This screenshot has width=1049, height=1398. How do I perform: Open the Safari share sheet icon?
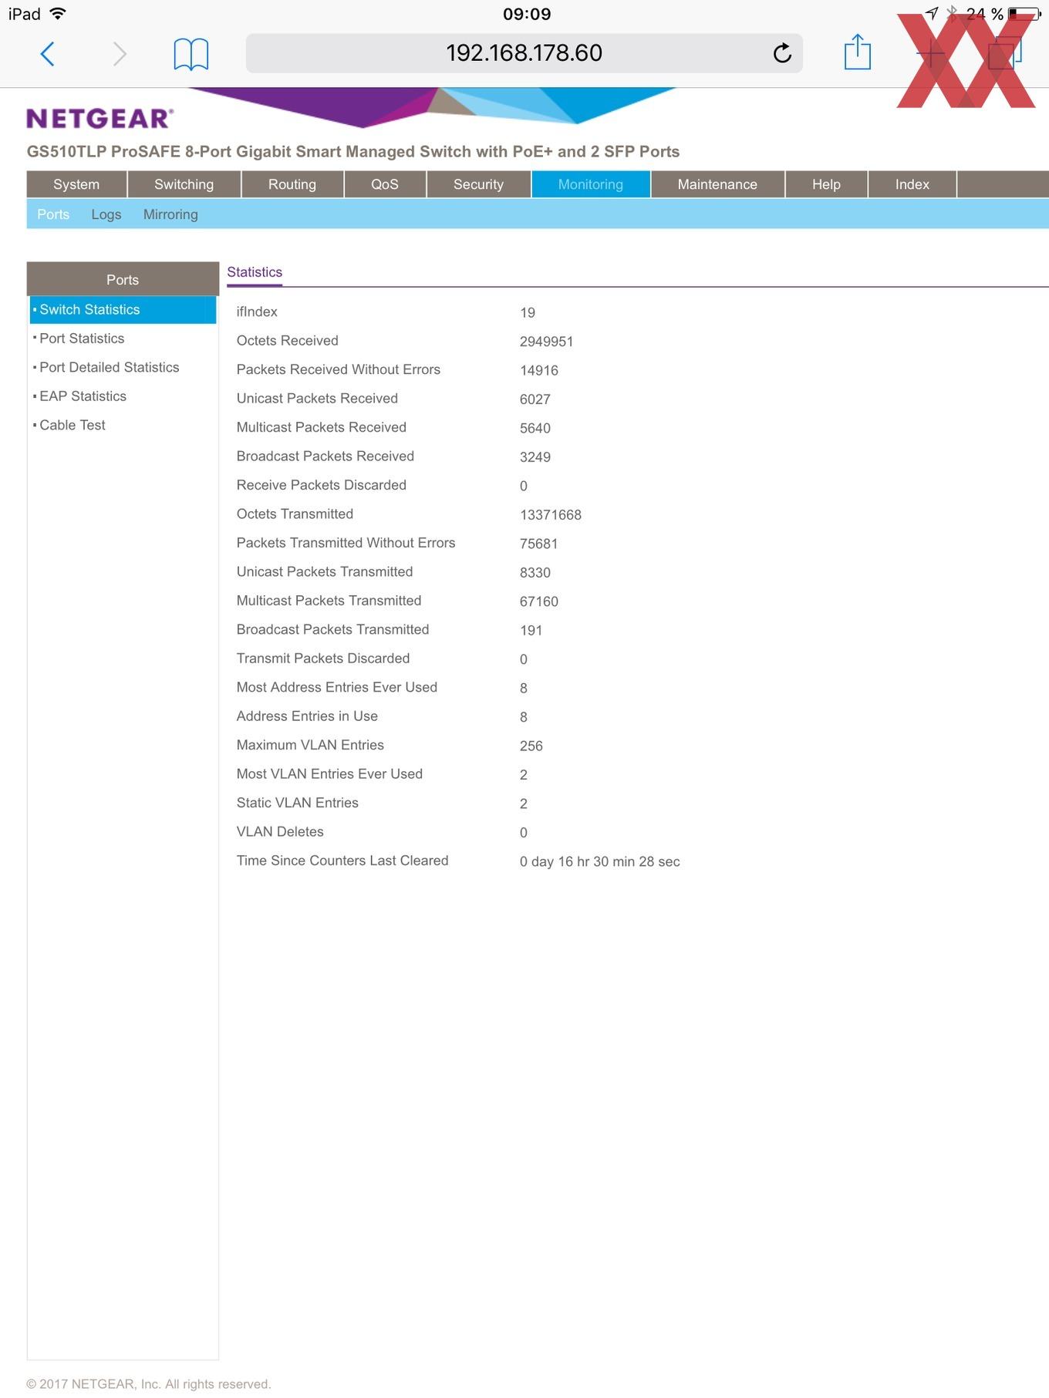click(x=857, y=52)
